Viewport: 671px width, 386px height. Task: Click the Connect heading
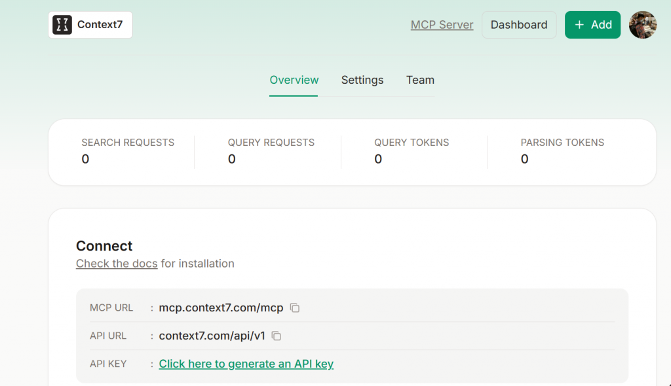pos(104,246)
